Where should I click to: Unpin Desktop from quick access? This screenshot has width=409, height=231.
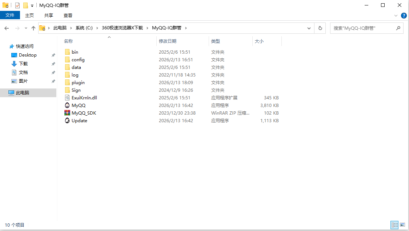[53, 55]
